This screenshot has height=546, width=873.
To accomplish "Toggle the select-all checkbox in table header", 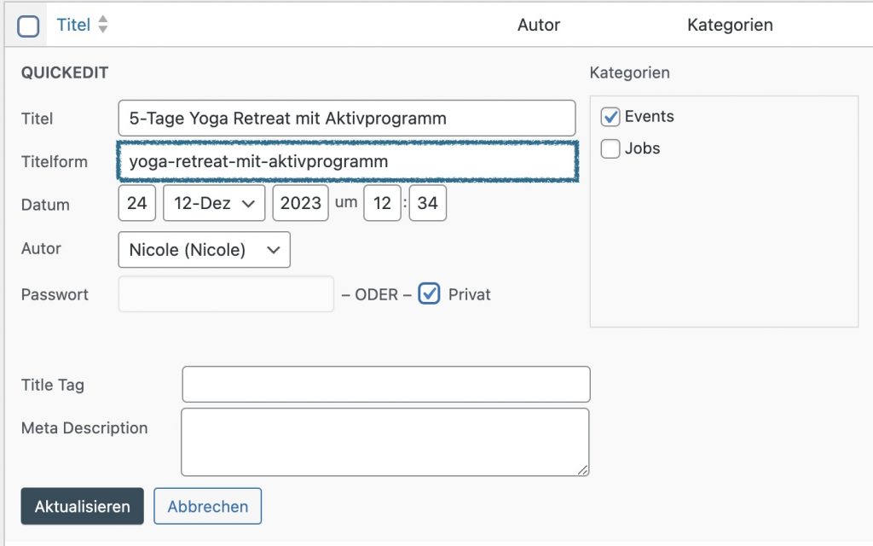I will 28,26.
